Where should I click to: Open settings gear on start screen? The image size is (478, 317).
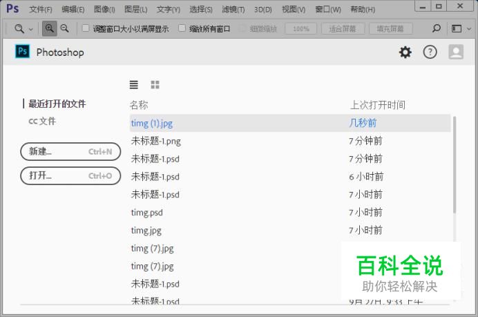pos(405,52)
